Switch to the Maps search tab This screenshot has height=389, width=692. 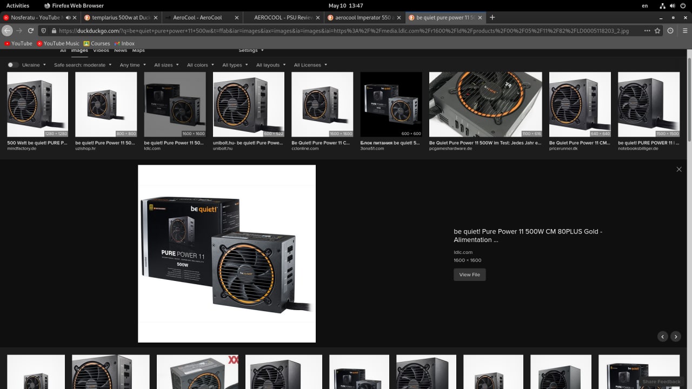click(x=138, y=50)
